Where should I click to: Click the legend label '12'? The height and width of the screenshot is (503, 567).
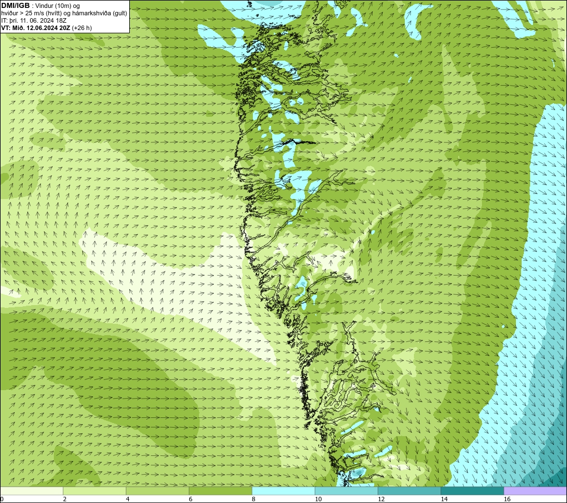pos(381,499)
